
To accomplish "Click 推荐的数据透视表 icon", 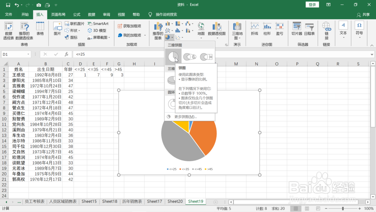I will (24, 31).
